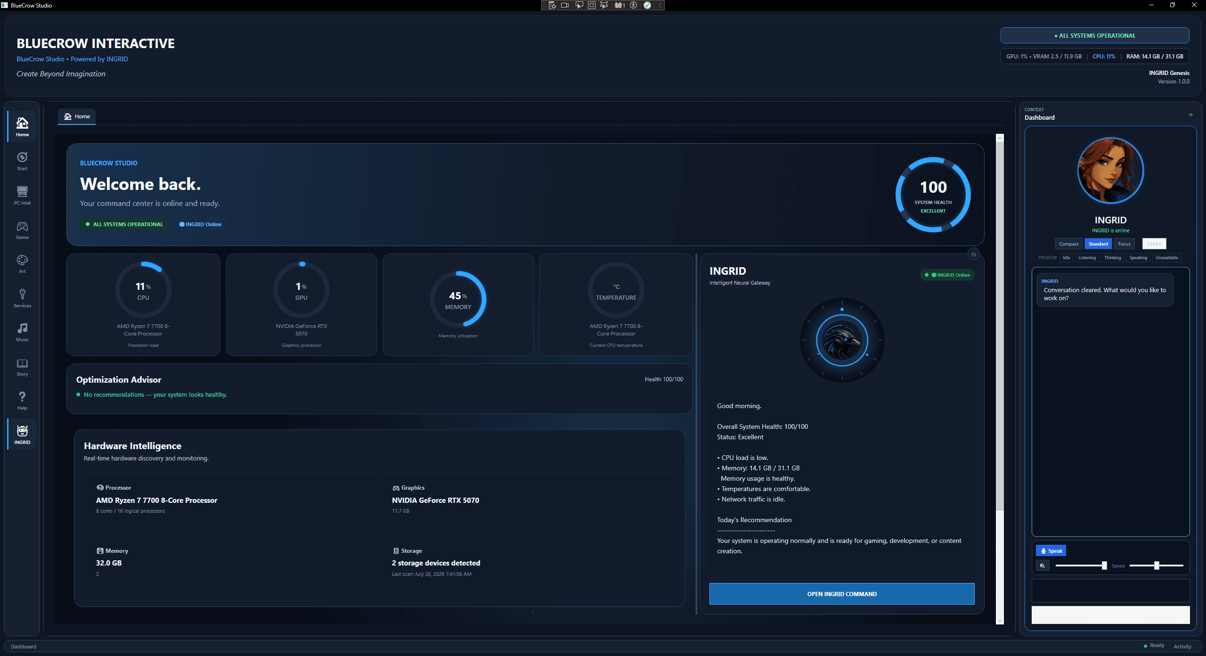Open Activity in the status bar
Image resolution: width=1206 pixels, height=656 pixels.
click(1182, 647)
